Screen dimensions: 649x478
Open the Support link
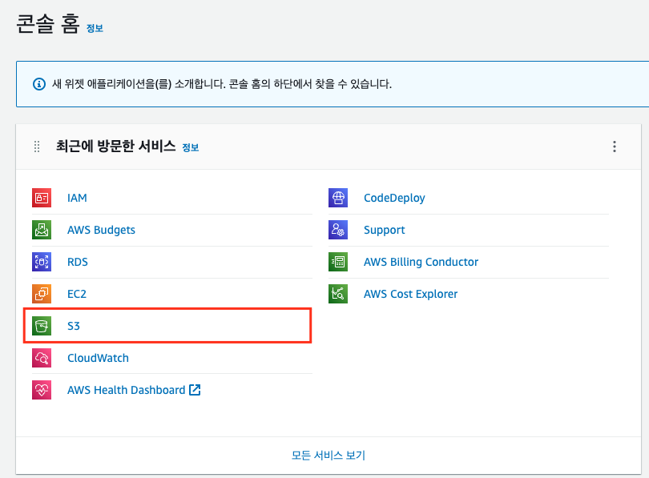385,231
